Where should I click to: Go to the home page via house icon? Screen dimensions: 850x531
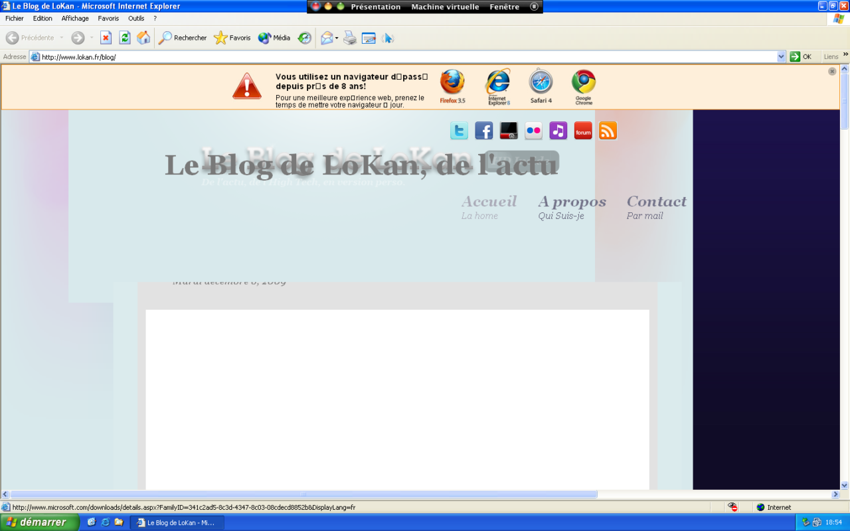[143, 38]
